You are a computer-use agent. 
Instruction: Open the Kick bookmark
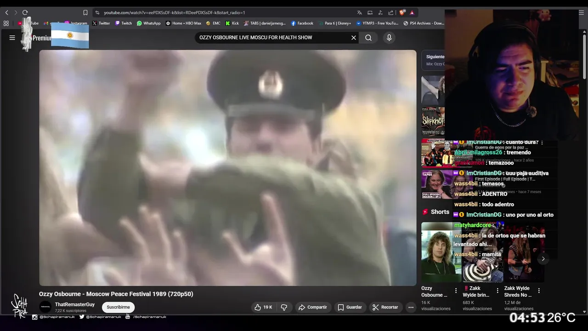(232, 23)
